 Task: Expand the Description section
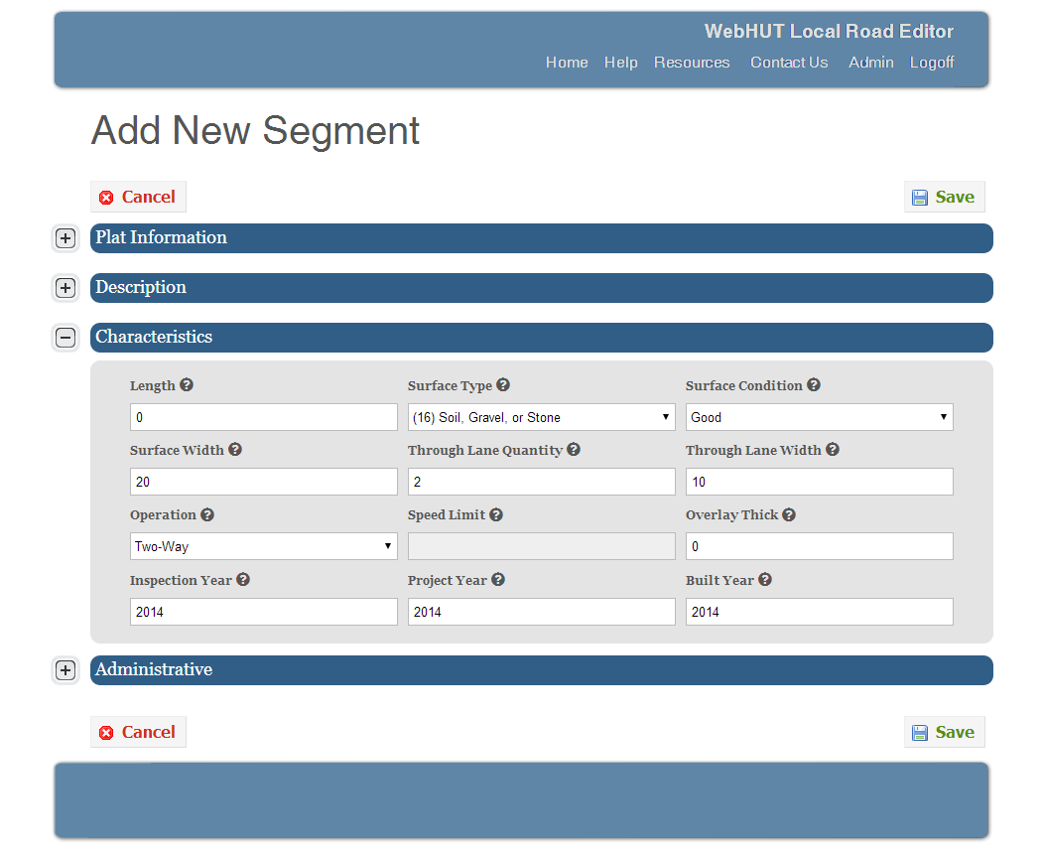click(x=65, y=288)
